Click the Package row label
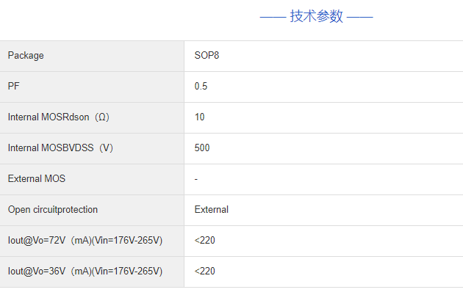This screenshot has height=295, width=463. coord(26,56)
